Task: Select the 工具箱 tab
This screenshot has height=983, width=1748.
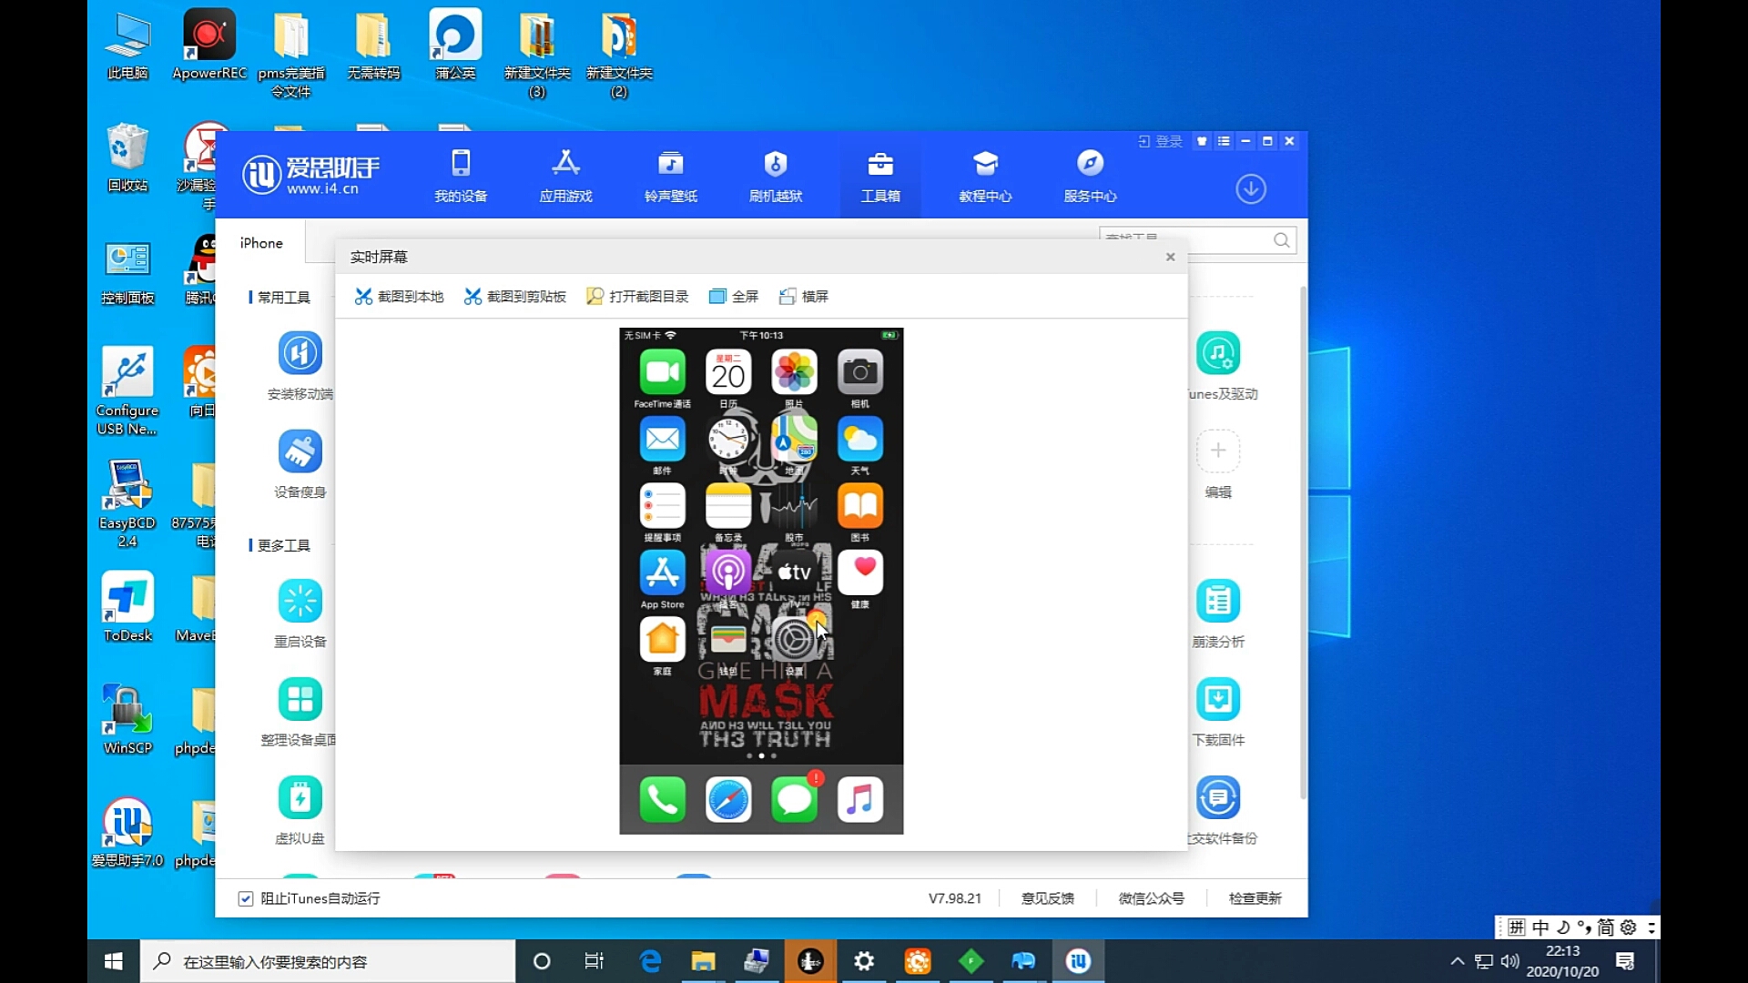Action: [880, 176]
